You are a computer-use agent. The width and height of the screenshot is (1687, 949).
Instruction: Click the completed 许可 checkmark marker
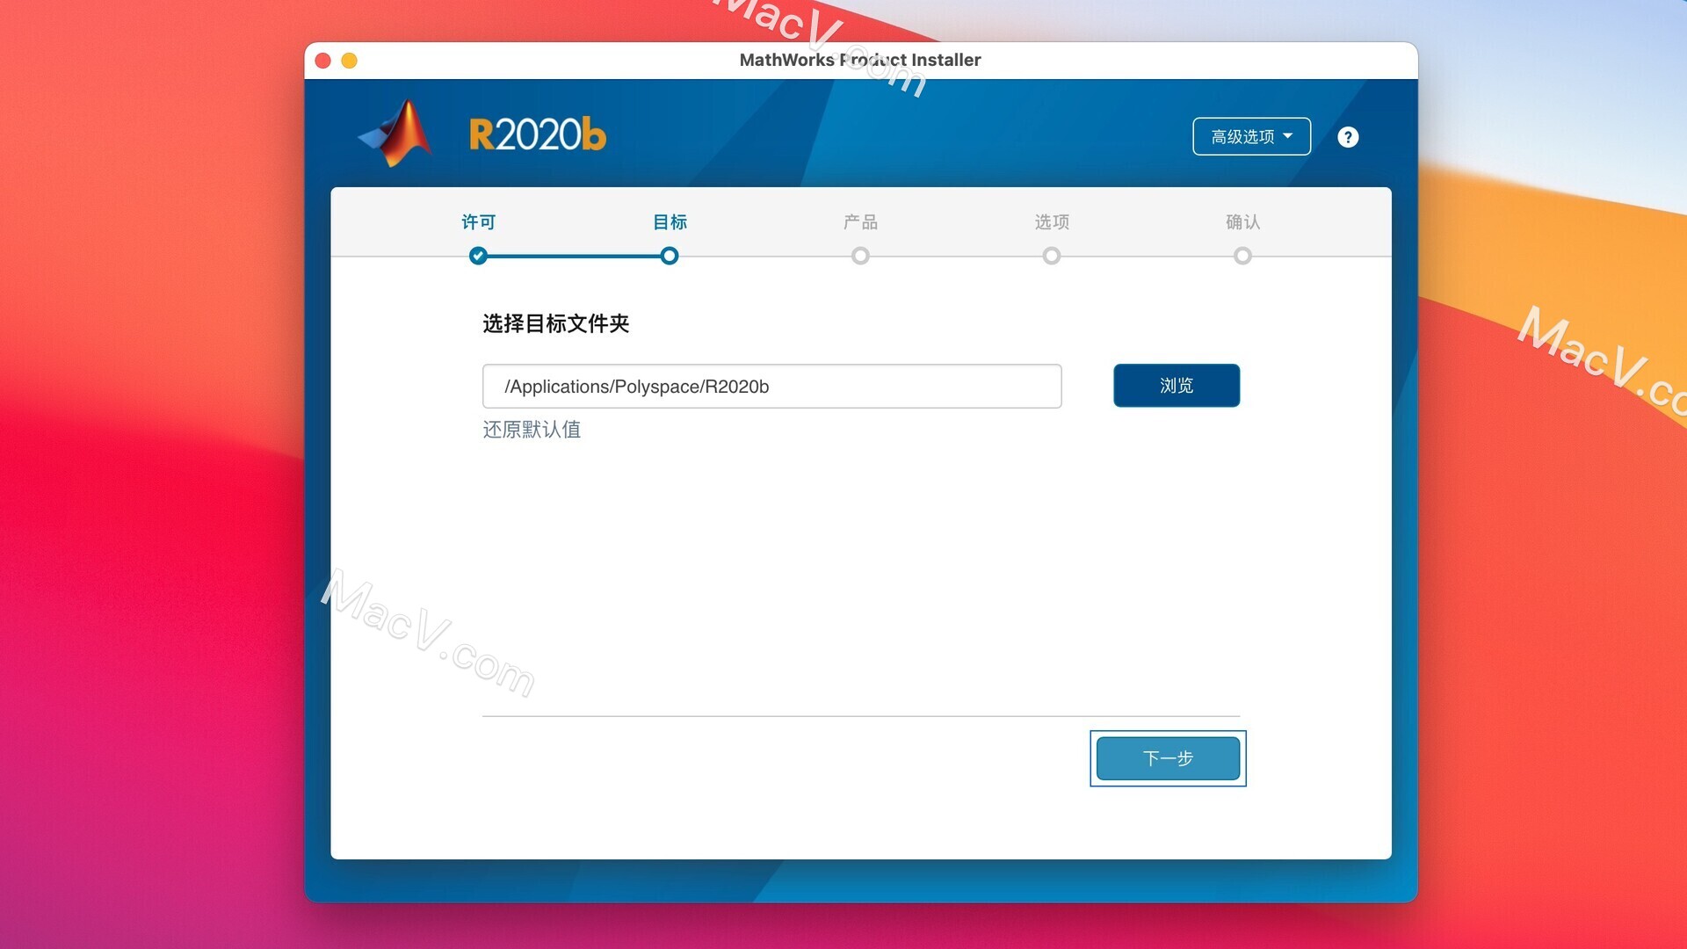(478, 256)
